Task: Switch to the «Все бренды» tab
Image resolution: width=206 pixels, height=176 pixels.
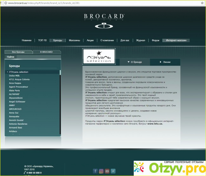Action: point(18,52)
